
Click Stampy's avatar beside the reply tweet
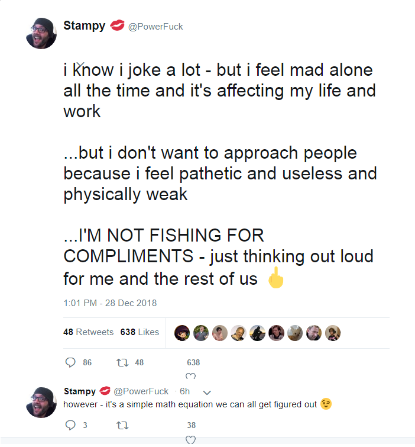coord(41,403)
